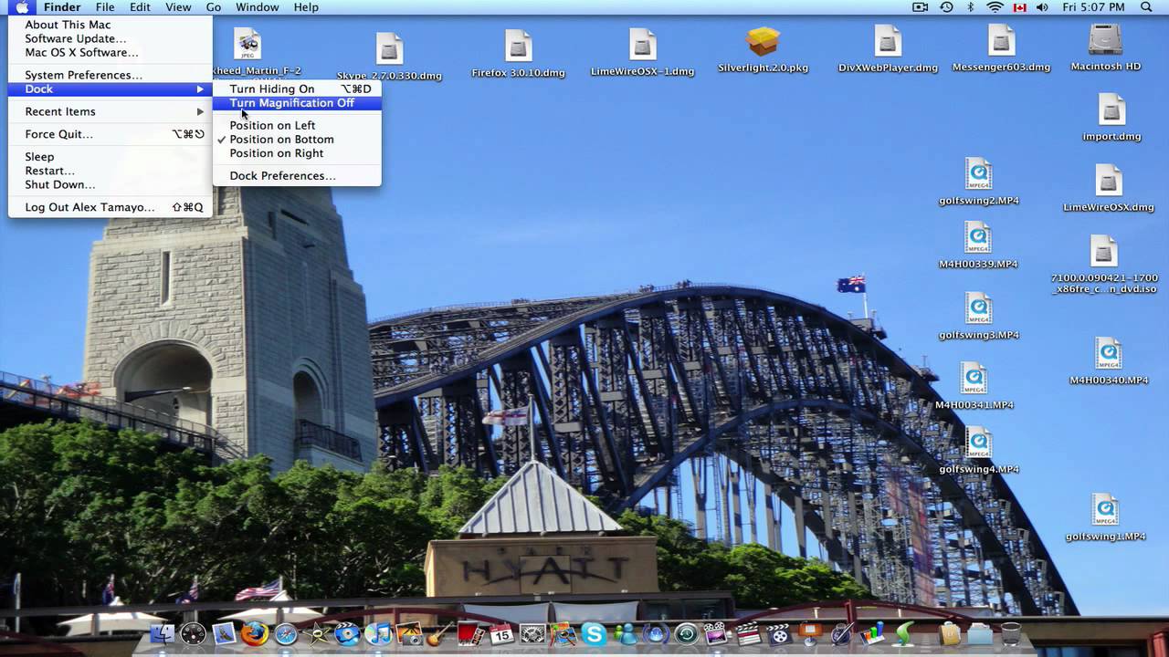
Task: Launch LimeWire green icon in Dock
Action: click(903, 633)
